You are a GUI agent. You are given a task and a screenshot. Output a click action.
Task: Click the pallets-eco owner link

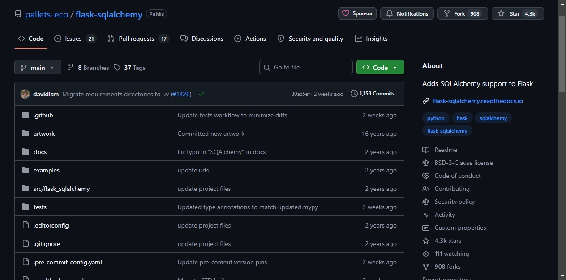click(x=47, y=14)
